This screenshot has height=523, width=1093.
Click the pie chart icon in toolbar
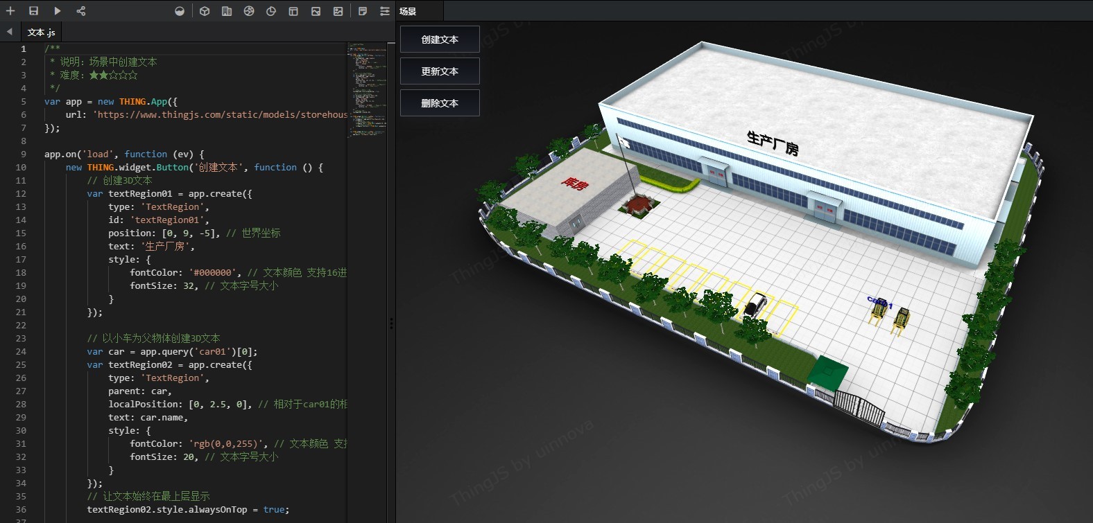(271, 11)
